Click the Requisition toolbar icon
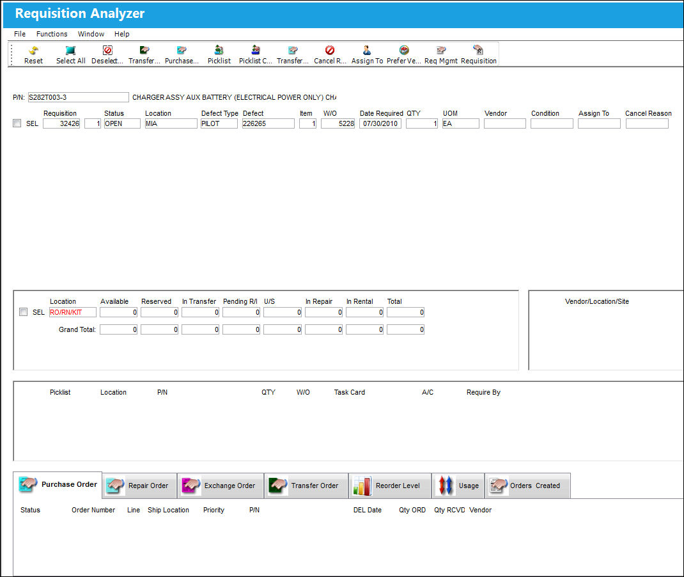684x577 pixels. [478, 50]
